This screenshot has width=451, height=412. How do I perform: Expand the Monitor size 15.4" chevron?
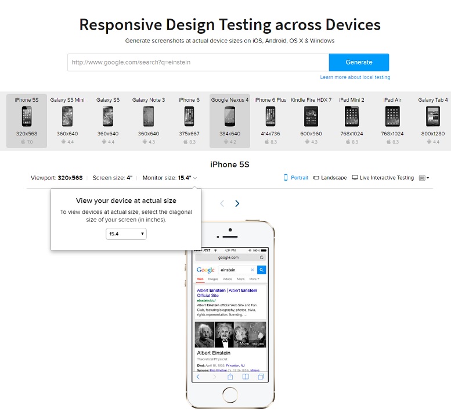tap(195, 178)
